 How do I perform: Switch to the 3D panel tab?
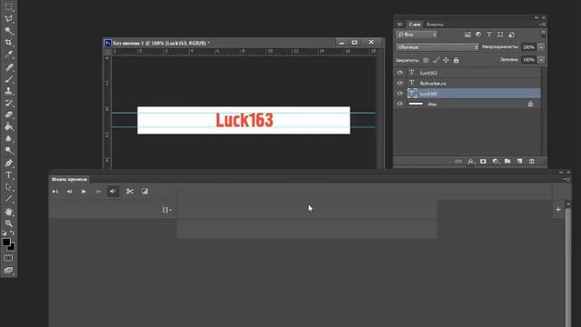(x=399, y=25)
